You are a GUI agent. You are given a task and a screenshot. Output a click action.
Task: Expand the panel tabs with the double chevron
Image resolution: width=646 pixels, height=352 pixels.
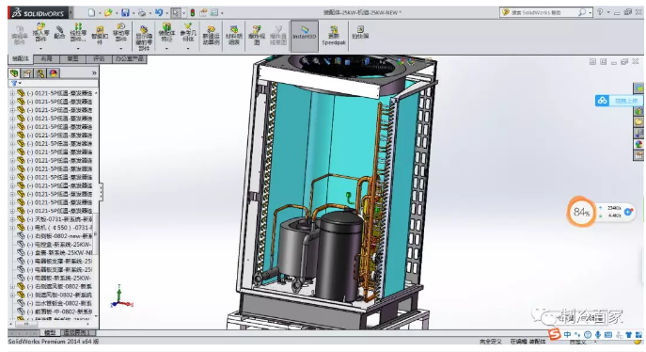pyautogui.click(x=94, y=73)
